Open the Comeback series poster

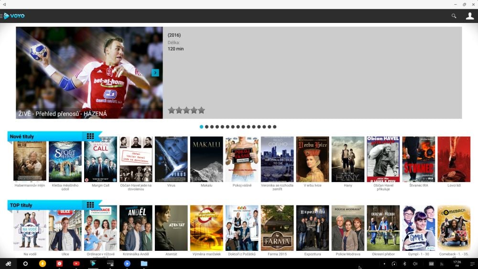tap(454, 228)
